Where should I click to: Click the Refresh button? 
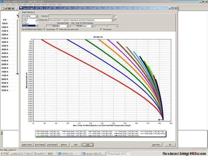point(64,145)
